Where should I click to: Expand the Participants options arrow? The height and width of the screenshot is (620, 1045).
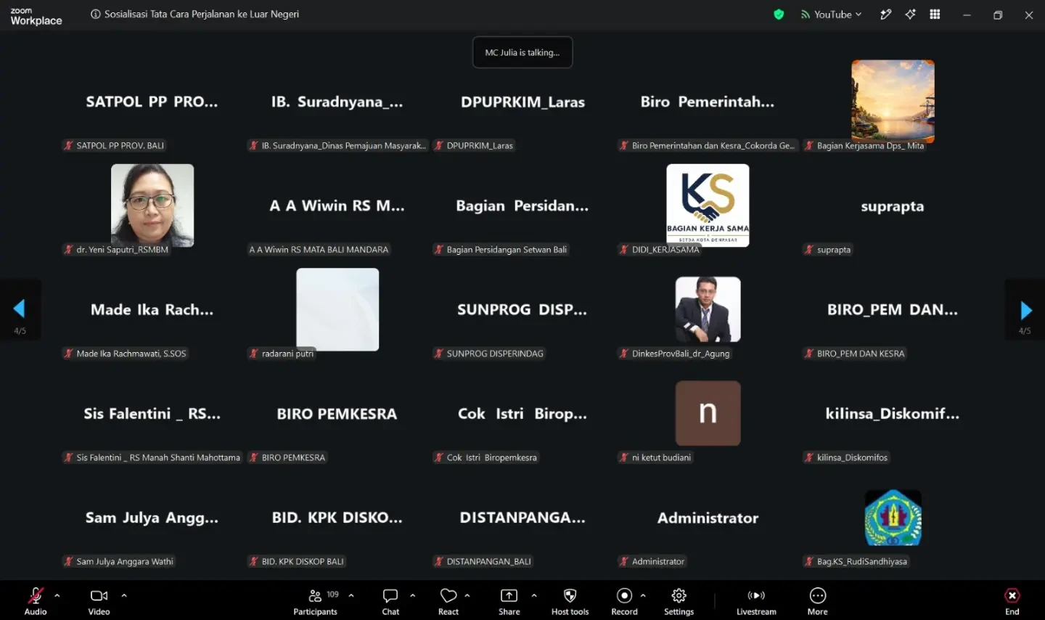click(x=351, y=595)
